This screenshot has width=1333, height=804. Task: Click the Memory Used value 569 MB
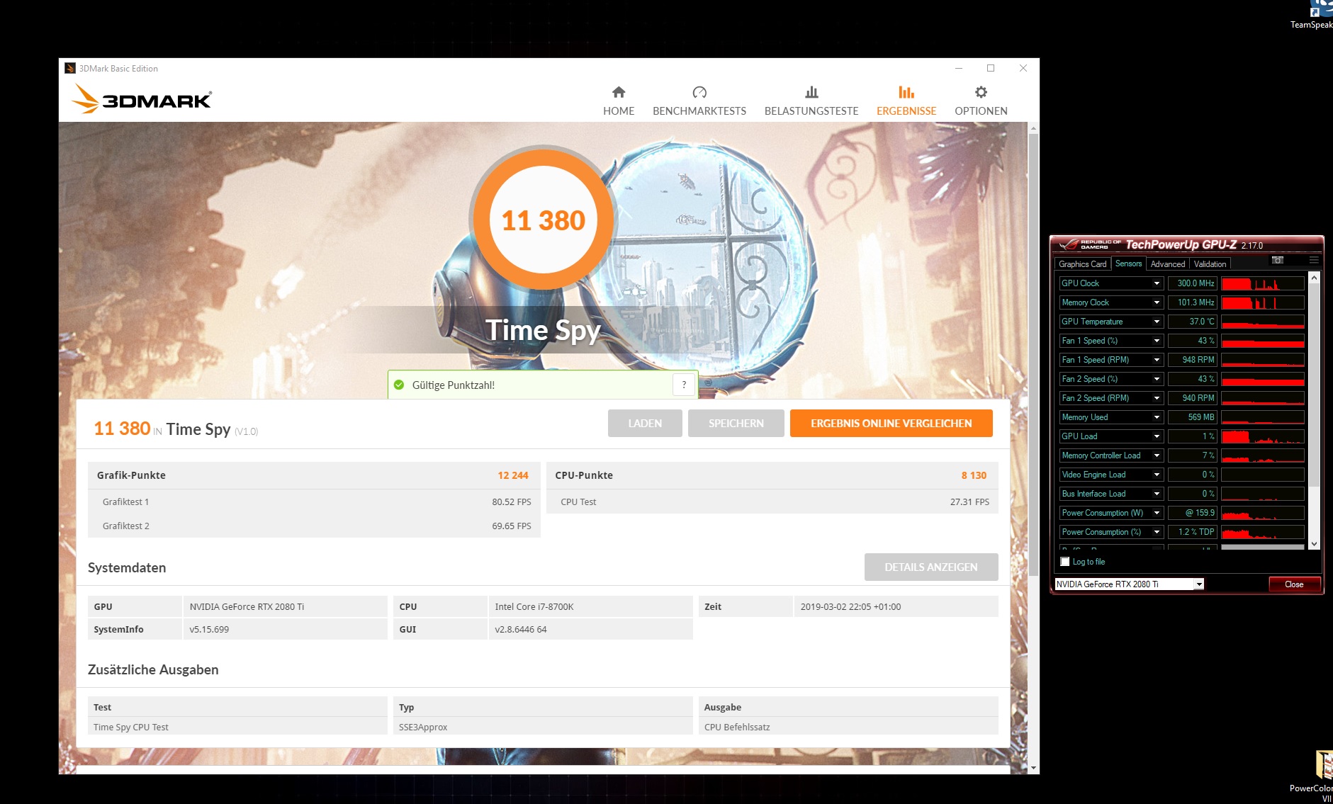click(x=1192, y=417)
